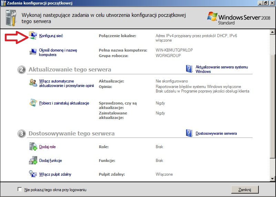Open Pobierz i zainstaluj aktualizacje link
The image size is (276, 197).
coord(64,103)
